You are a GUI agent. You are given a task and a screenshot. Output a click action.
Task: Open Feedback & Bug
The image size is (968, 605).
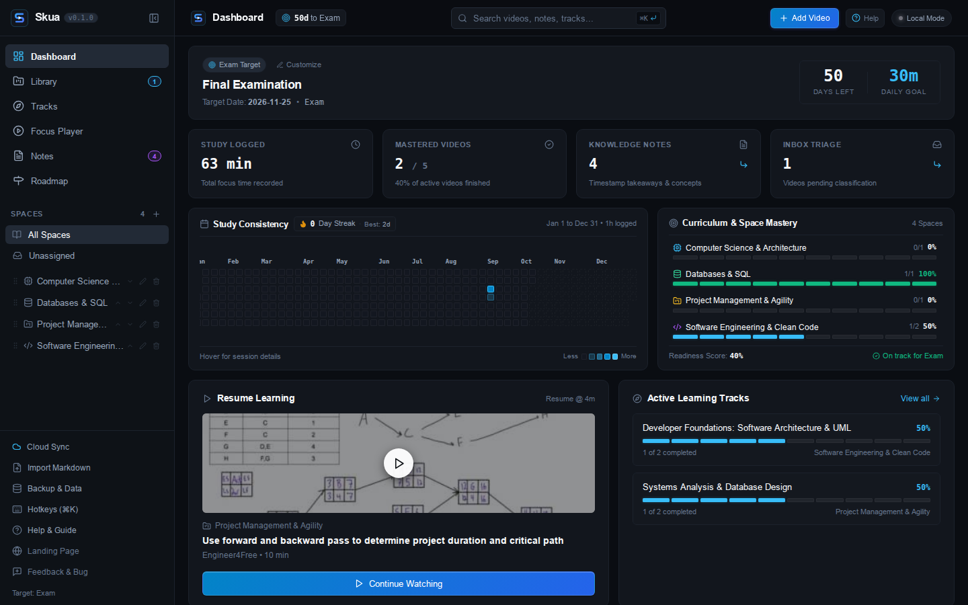click(87, 572)
